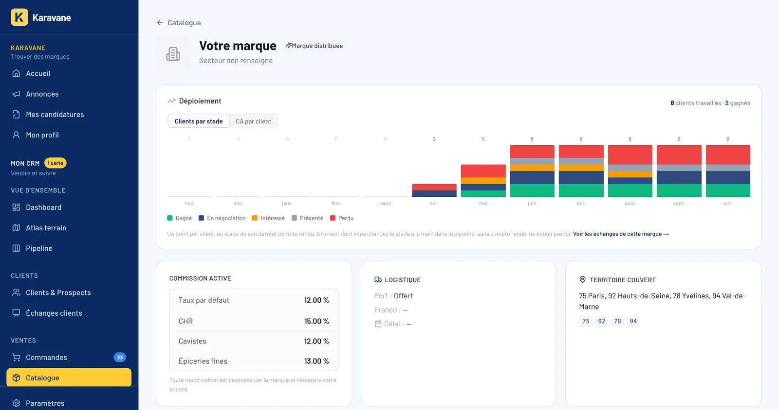Click the Épiceries fines rate 13.00 %
Image resolution: width=779 pixels, height=410 pixels.
[x=316, y=361]
